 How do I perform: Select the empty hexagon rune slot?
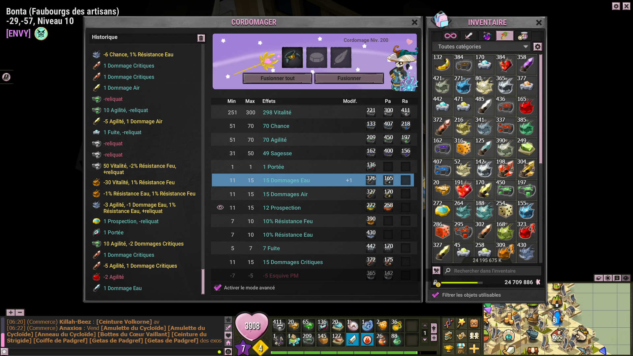pyautogui.click(x=316, y=57)
